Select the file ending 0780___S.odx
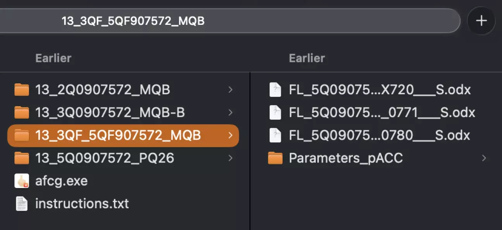Viewport: 502px width, 230px height. [x=379, y=135]
